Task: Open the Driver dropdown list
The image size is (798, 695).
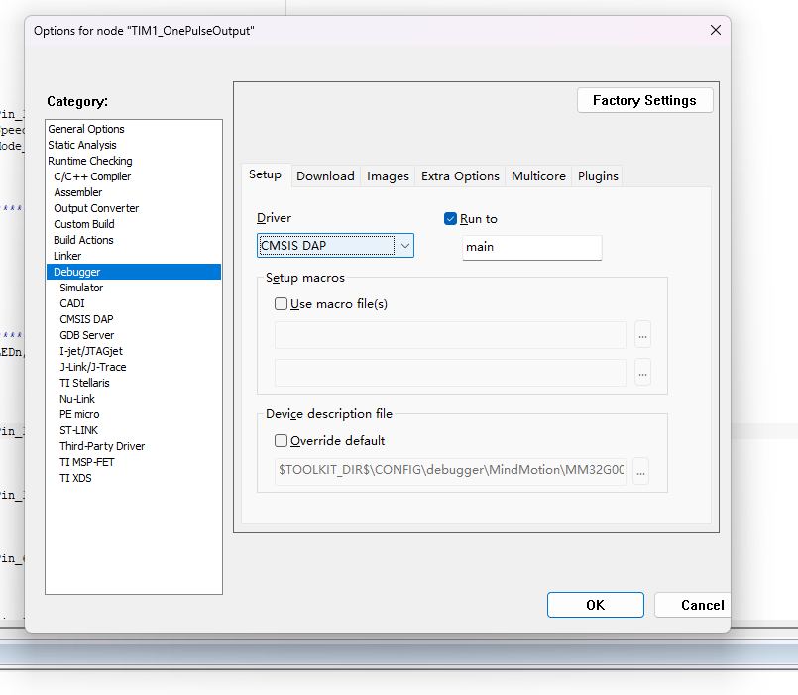Action: coord(402,246)
